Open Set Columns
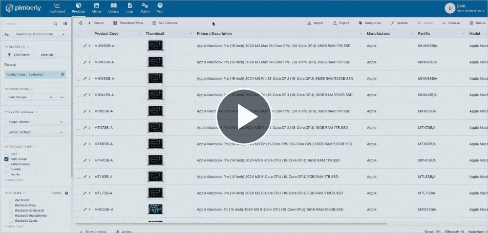The image size is (488, 233). coord(165,23)
